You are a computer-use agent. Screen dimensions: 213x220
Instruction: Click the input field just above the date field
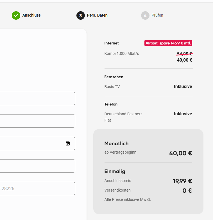pos(37,121)
